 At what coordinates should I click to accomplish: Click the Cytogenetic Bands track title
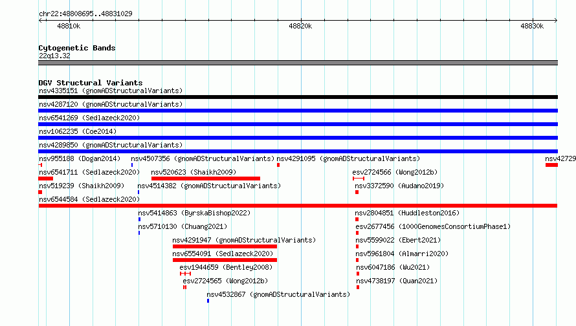tap(77, 48)
